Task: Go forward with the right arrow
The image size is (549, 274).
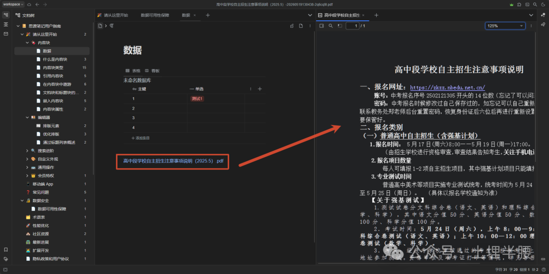Action: (x=45, y=4)
